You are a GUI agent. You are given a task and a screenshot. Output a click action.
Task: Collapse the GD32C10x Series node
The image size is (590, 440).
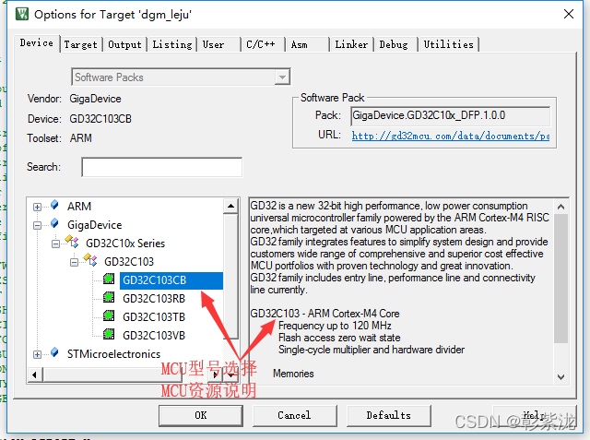(x=55, y=244)
